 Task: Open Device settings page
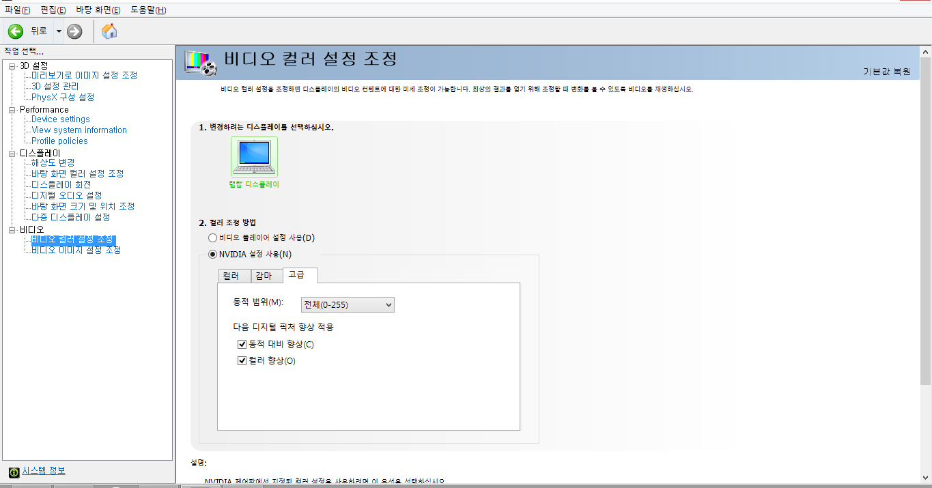click(x=61, y=119)
